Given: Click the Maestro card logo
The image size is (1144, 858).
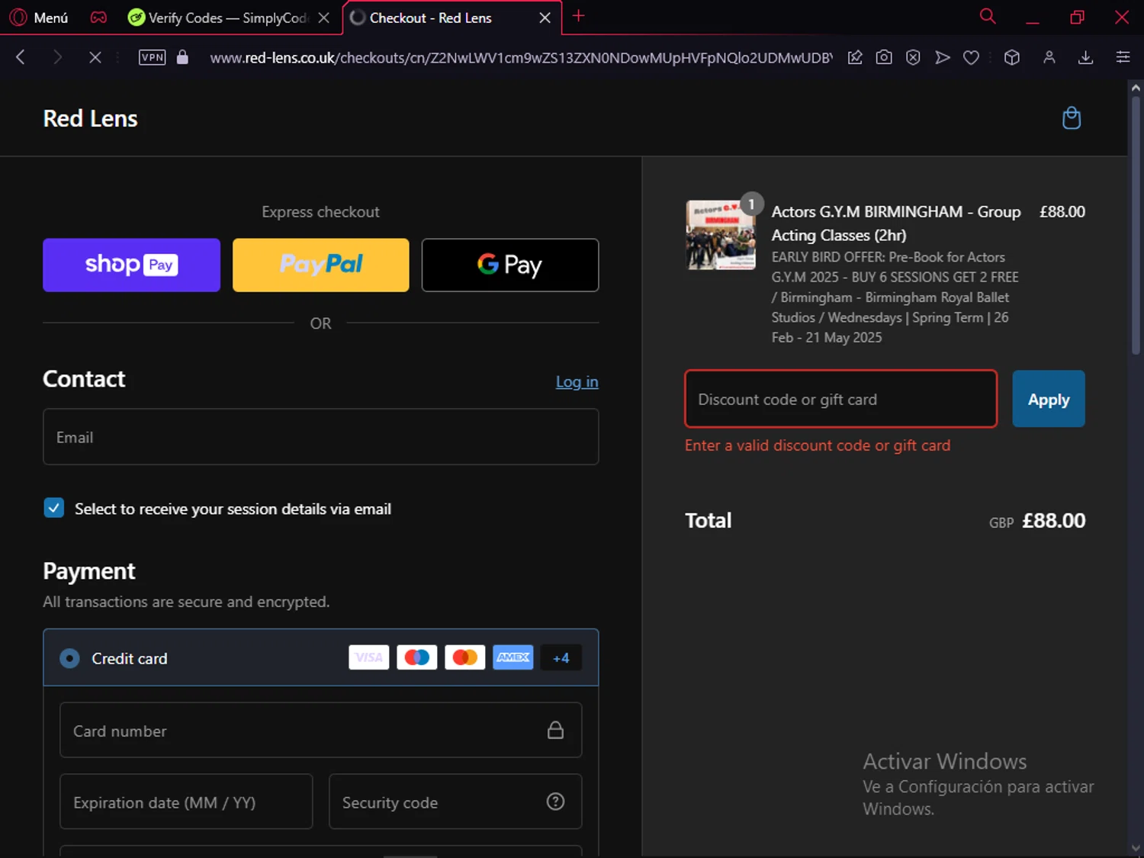Looking at the screenshot, I should coord(417,657).
